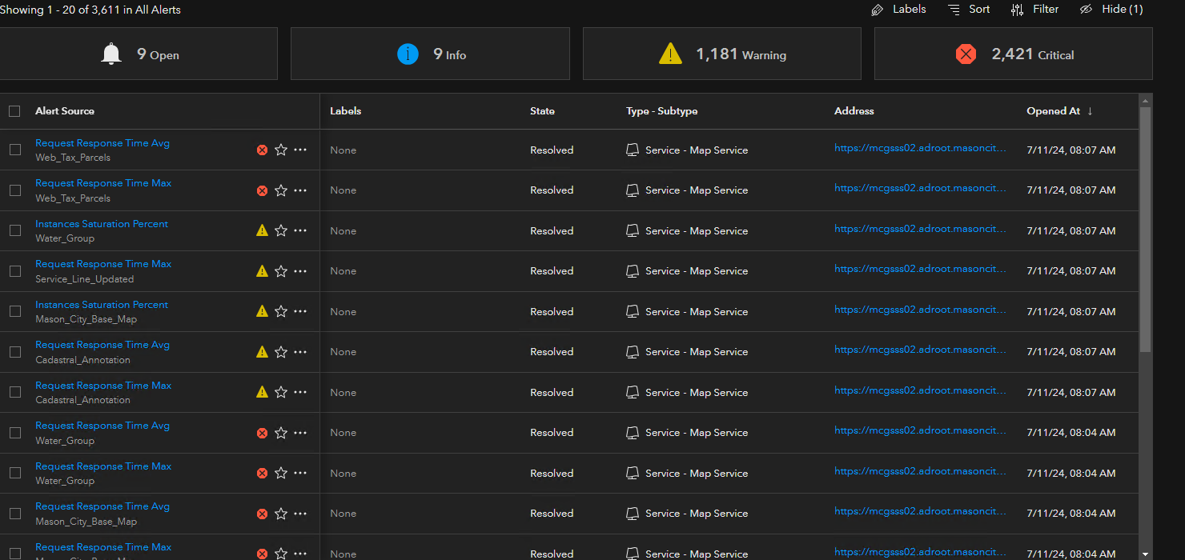Click the Map Service monitor icon on first row
Image resolution: width=1185 pixels, height=560 pixels.
point(632,150)
